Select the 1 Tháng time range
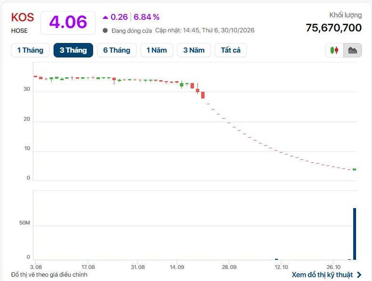This screenshot has height=281, width=372. (x=30, y=50)
